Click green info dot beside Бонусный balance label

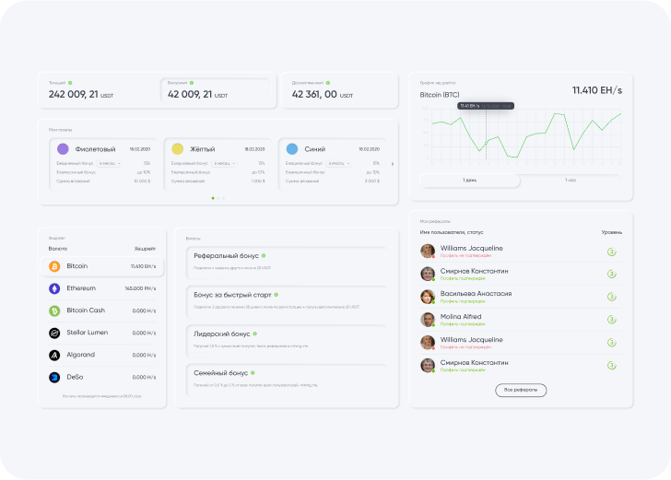click(192, 83)
